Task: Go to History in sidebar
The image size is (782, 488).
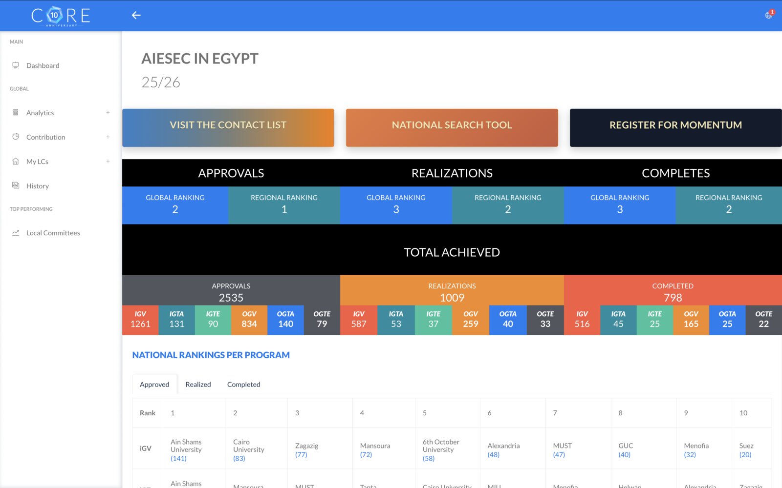Action: point(61,186)
